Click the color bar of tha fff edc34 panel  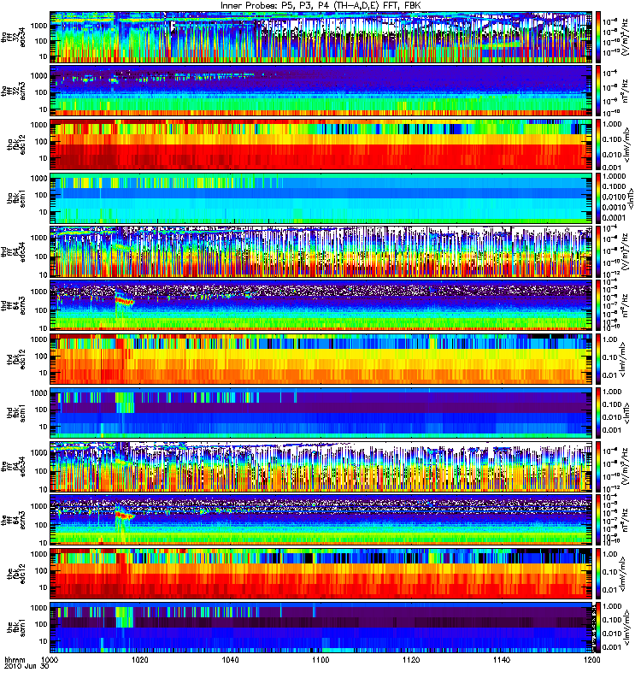pos(597,37)
